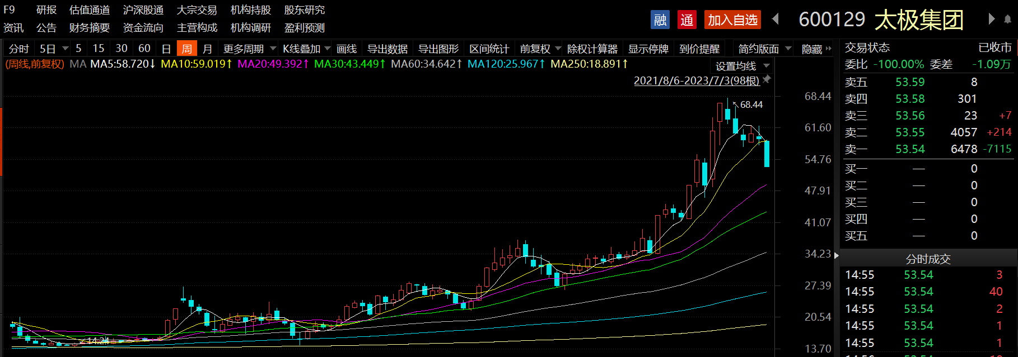Image resolution: width=1018 pixels, height=357 pixels.
Task: Collapse side panel with 隐藏 arrows
Action: 816,49
